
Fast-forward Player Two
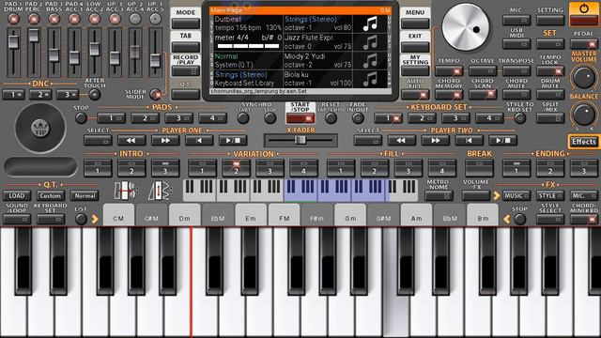point(435,141)
